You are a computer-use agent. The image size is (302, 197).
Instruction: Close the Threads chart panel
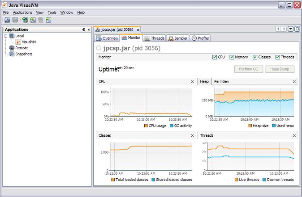[x=294, y=135]
